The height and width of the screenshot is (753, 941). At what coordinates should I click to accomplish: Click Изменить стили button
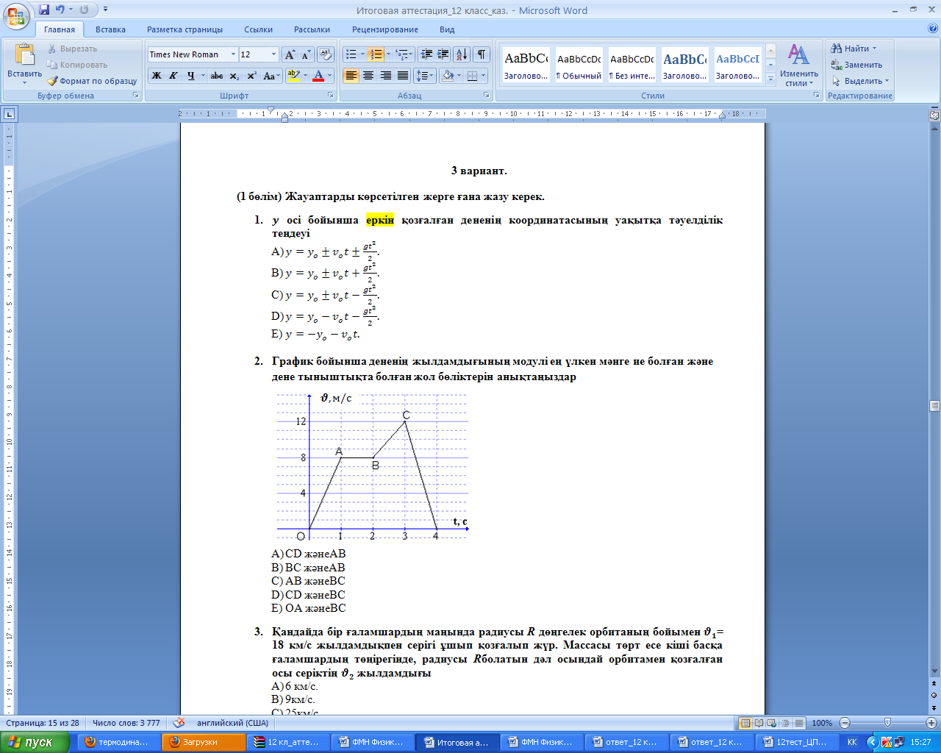pyautogui.click(x=799, y=65)
